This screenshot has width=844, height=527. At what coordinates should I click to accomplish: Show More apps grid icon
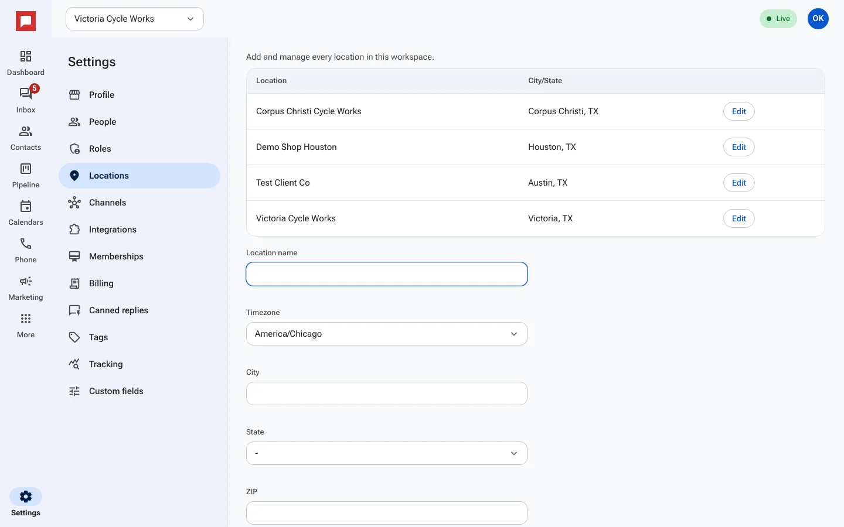(x=26, y=319)
